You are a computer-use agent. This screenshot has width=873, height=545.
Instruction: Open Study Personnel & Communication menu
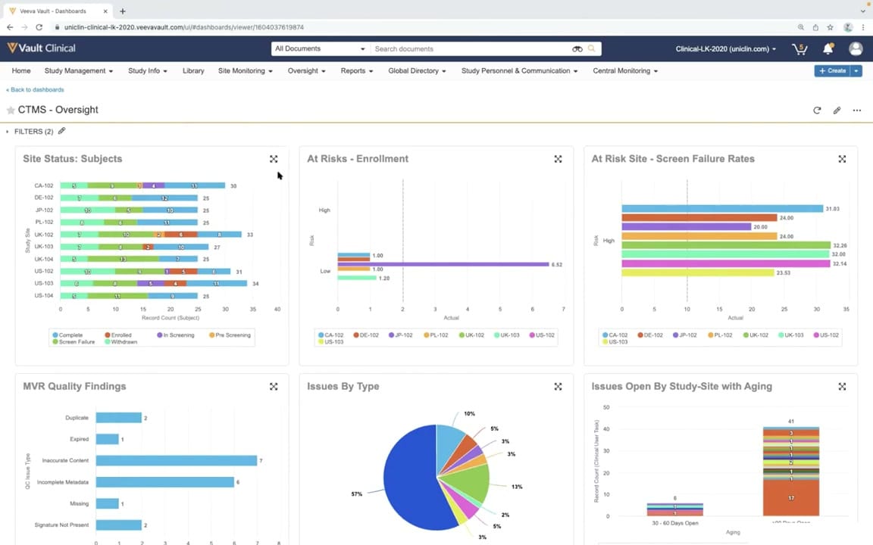pyautogui.click(x=519, y=70)
